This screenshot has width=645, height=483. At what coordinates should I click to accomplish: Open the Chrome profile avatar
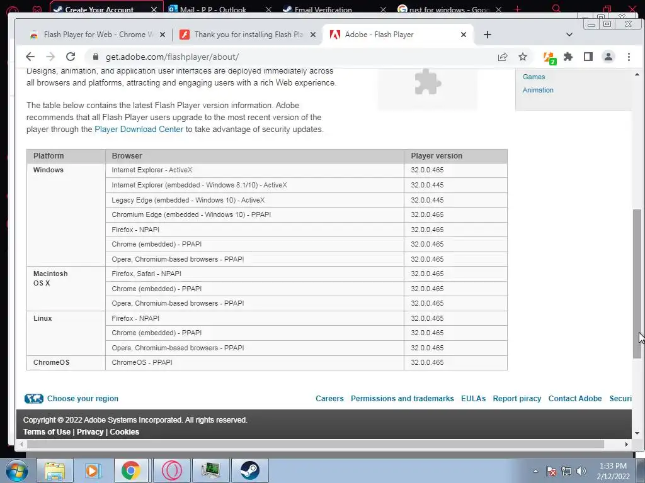point(608,57)
